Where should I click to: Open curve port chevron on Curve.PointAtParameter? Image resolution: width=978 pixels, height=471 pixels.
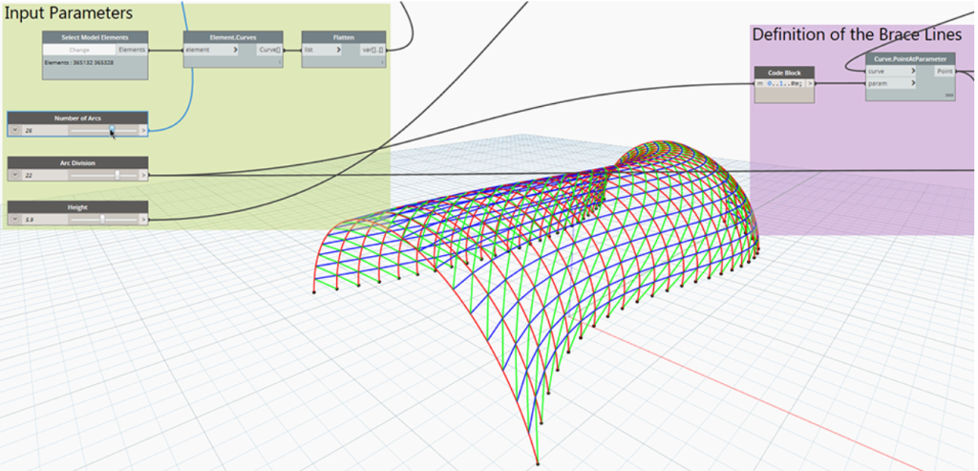pyautogui.click(x=913, y=71)
